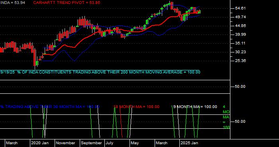This screenshot has width=279, height=147.
Task: Click the green 4 MO MA = 100 label
Action: point(226,117)
